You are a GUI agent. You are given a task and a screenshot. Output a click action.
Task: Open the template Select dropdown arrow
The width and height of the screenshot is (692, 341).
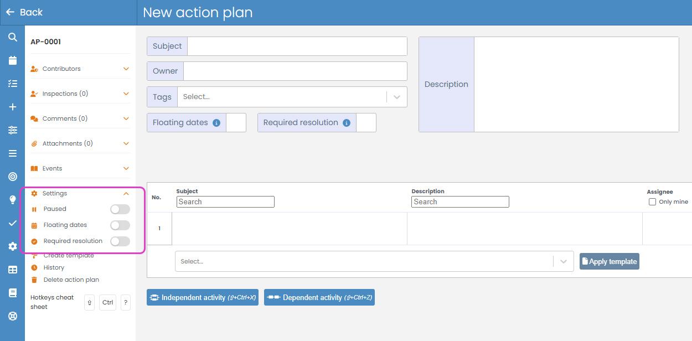[564, 261]
